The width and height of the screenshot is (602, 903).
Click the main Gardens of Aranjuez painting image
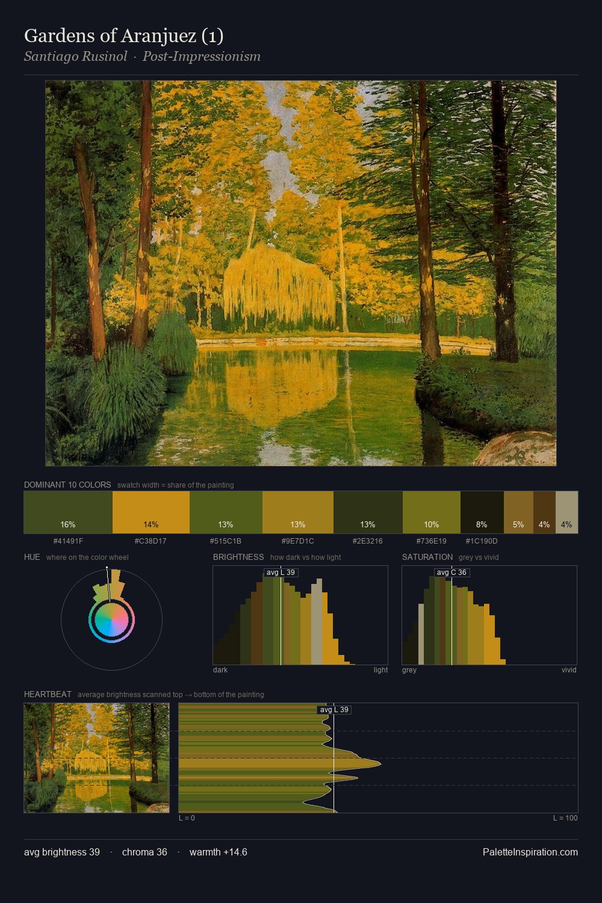point(301,273)
